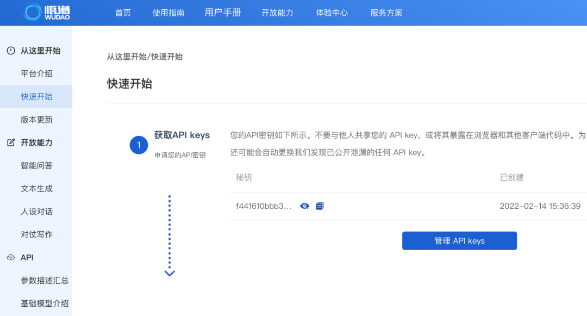Screen dimensions: 587x316
Task: Copy the API key using the copy icon
Action: tap(320, 206)
